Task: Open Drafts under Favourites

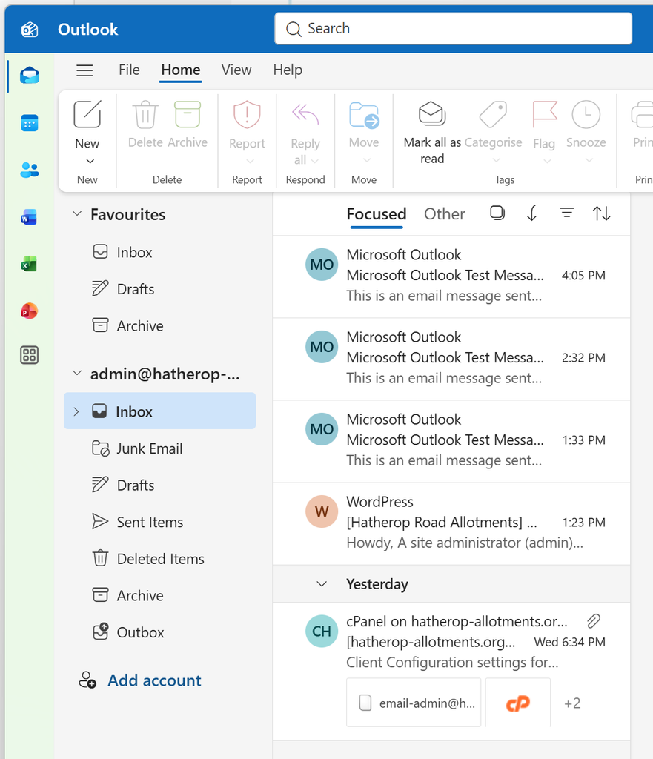Action: click(x=160, y=289)
